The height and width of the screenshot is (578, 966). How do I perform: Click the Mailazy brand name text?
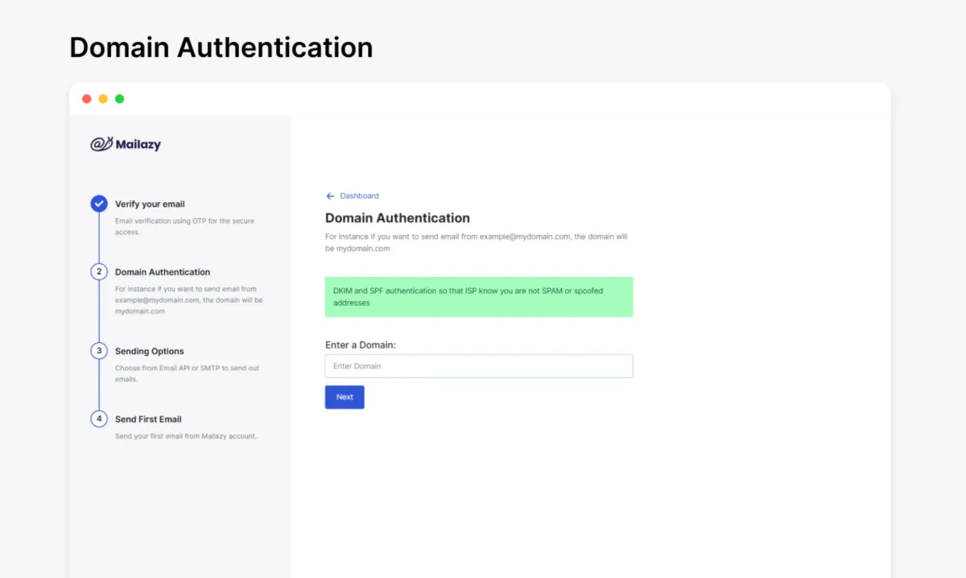coord(138,145)
